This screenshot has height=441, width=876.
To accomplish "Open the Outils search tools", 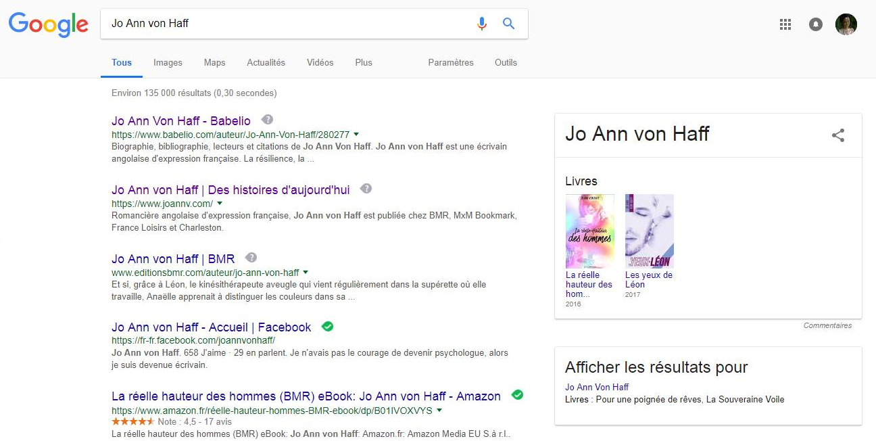I will coord(506,62).
